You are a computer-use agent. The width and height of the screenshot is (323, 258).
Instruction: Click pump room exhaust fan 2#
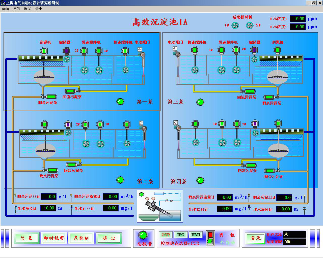[x=250, y=25]
